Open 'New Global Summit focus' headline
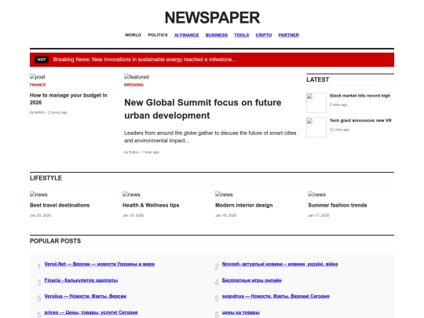The height and width of the screenshot is (318, 424). [x=203, y=109]
